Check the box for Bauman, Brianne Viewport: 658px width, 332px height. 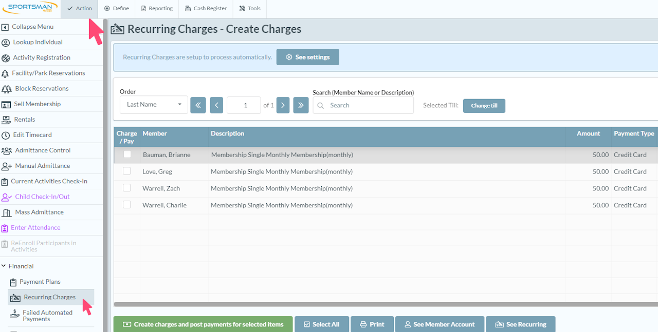[127, 154]
